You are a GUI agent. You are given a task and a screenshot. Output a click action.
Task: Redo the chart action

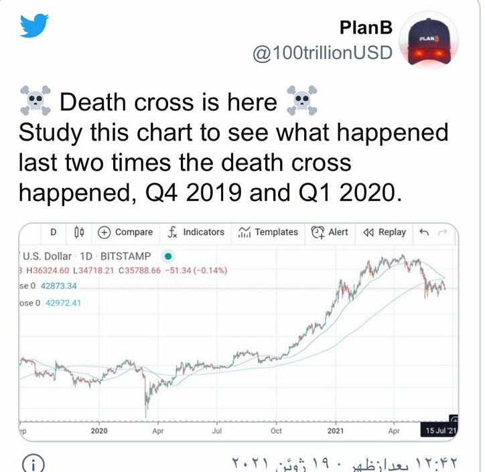coord(442,232)
